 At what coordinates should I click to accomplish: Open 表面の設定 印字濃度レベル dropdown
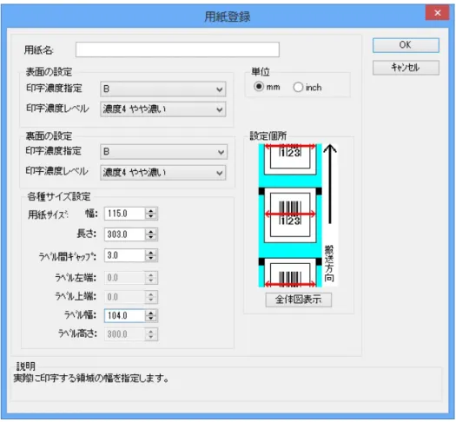[163, 109]
